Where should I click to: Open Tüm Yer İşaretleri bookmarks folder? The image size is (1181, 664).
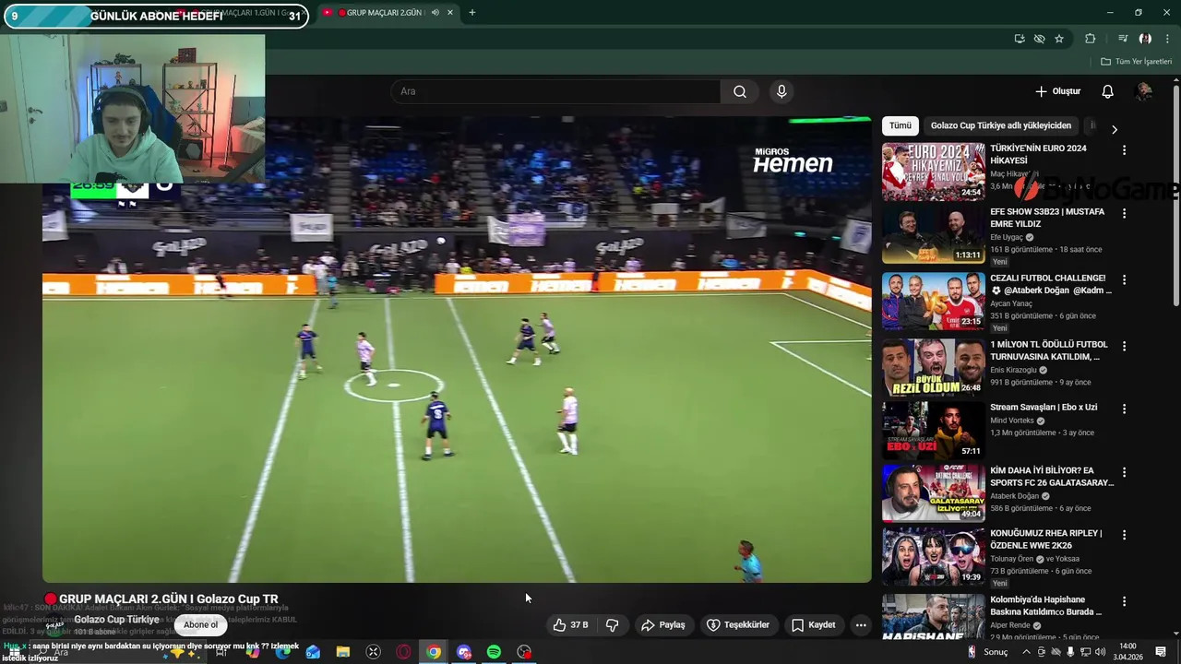click(x=1136, y=62)
